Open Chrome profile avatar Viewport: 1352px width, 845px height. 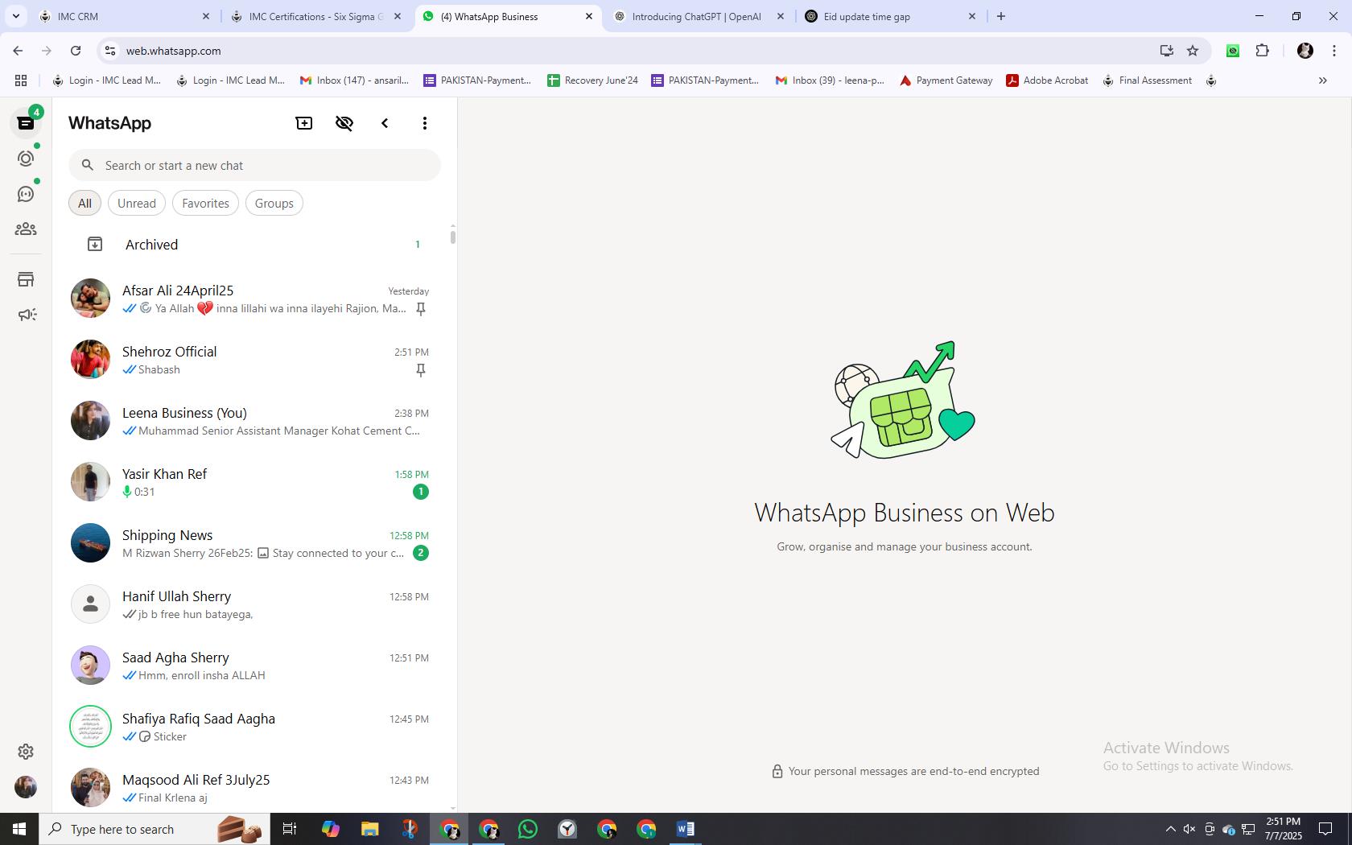click(x=1305, y=51)
